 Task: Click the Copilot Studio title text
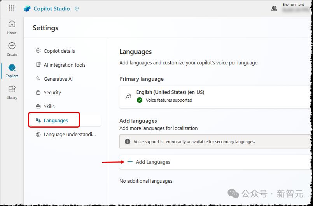click(52, 9)
